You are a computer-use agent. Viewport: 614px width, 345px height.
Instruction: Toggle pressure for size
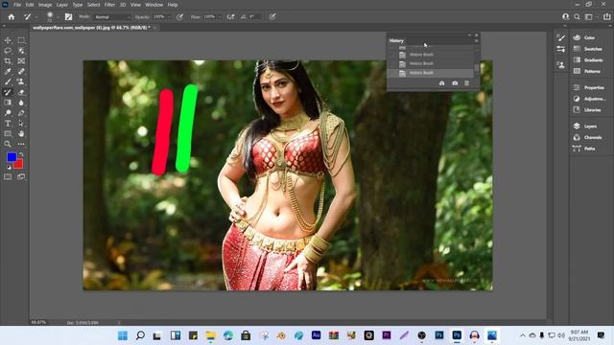[x=272, y=17]
